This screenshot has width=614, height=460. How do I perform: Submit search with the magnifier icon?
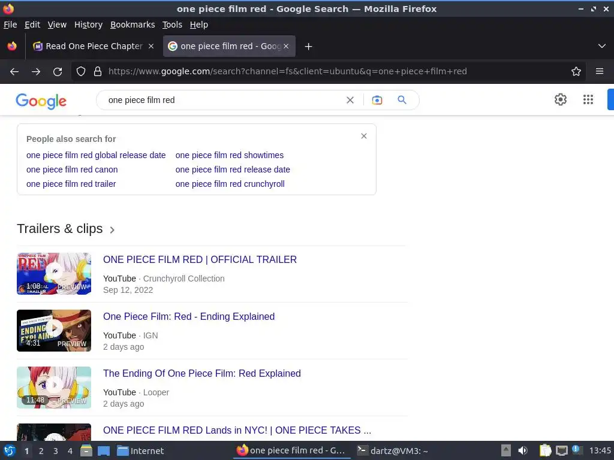[402, 100]
